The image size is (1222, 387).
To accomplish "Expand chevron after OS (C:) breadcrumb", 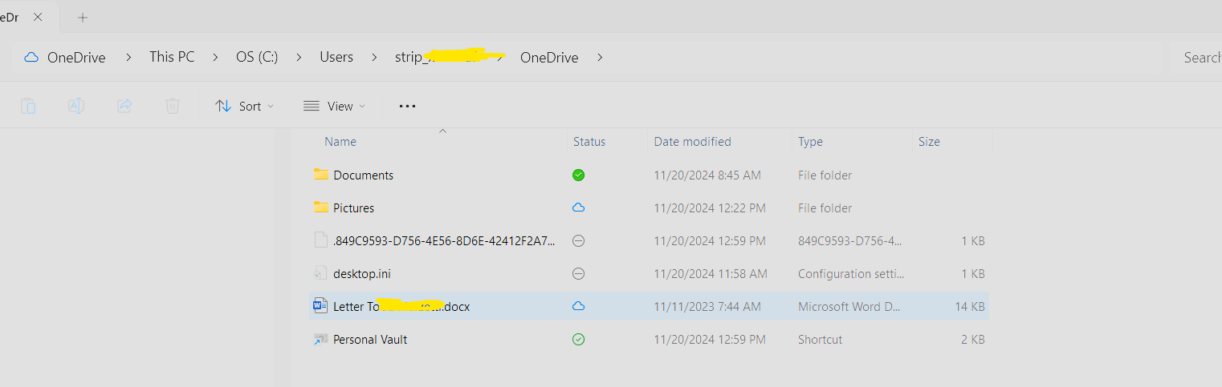I will [299, 57].
